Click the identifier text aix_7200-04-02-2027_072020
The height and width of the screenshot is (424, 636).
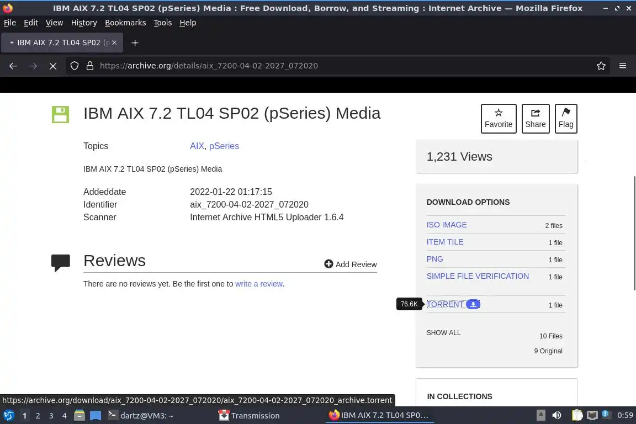point(249,204)
